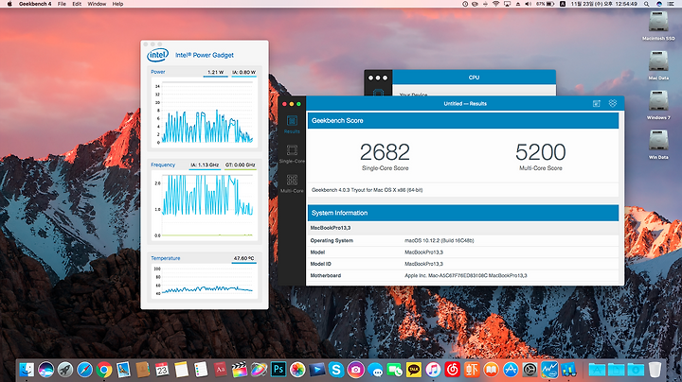Click the 1.21 W power value

(215, 72)
